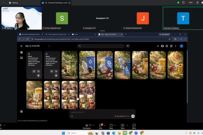Select the images view icon in Flow left sidebar
The width and height of the screenshot is (203, 135).
pos(22,58)
